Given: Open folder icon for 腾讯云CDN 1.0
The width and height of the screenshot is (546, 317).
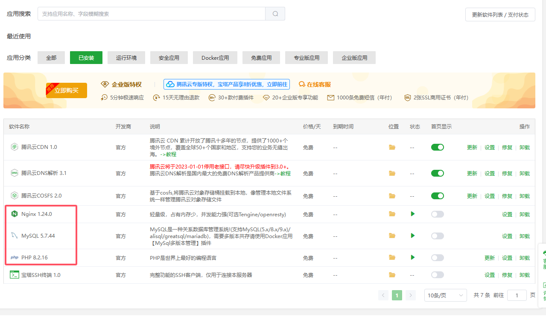Looking at the screenshot, I should pyautogui.click(x=392, y=147).
